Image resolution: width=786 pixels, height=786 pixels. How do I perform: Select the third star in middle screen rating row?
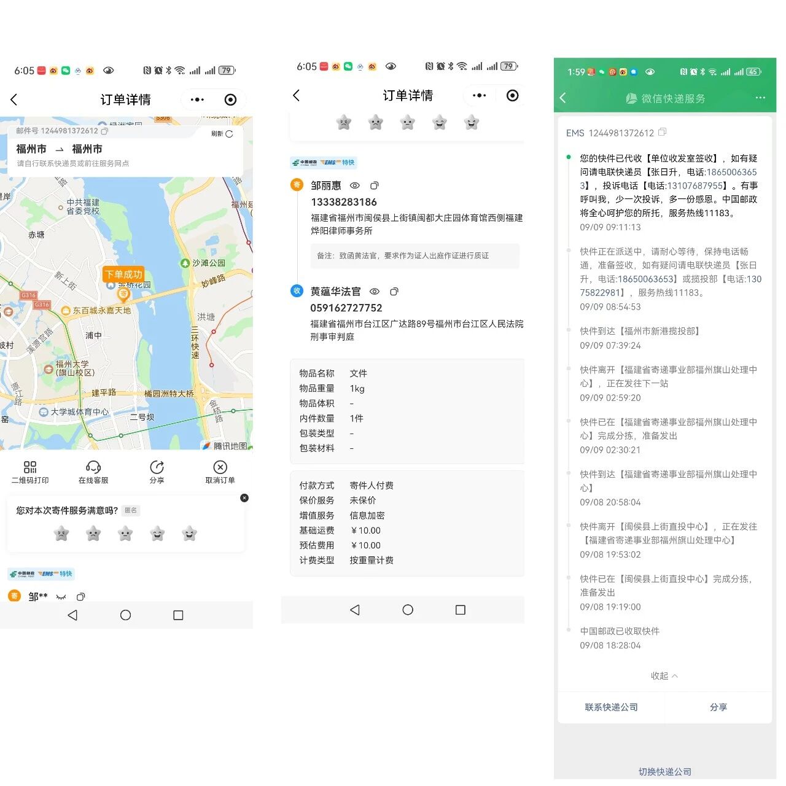(408, 122)
